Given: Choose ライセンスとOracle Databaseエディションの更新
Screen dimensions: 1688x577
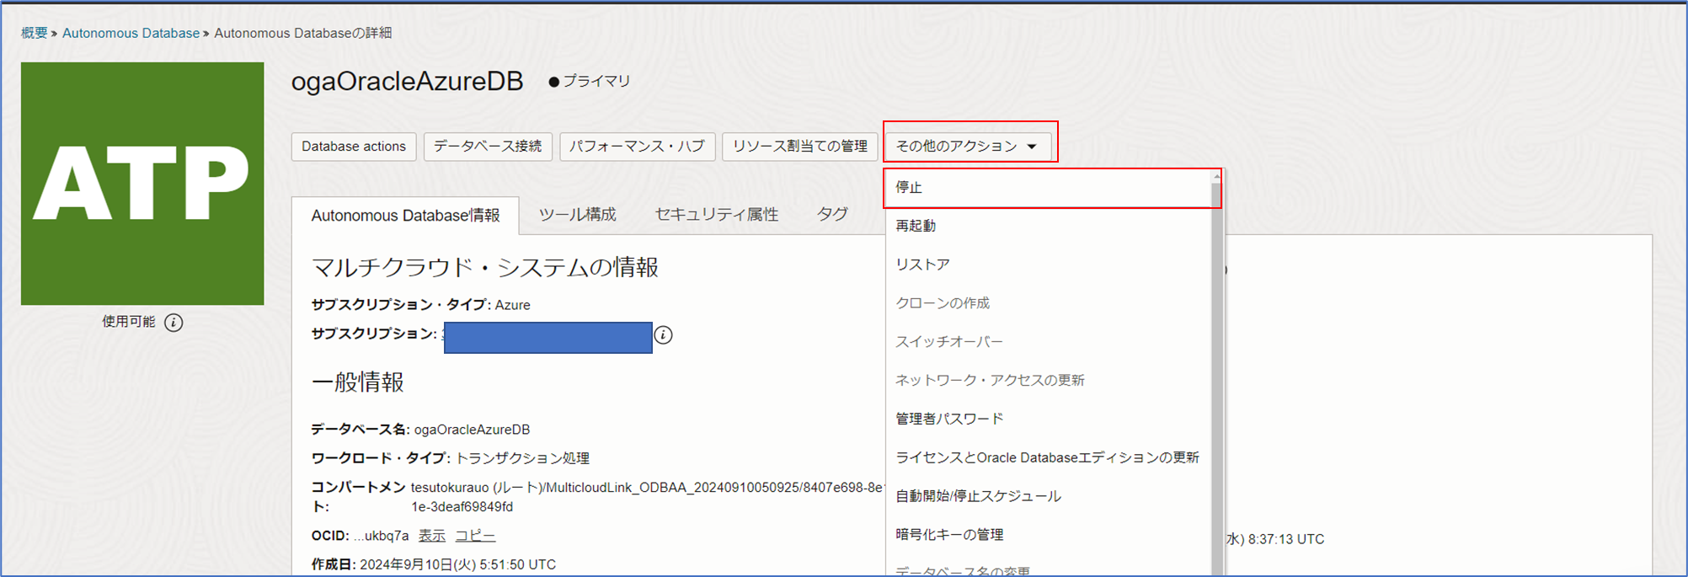Looking at the screenshot, I should click(1048, 457).
